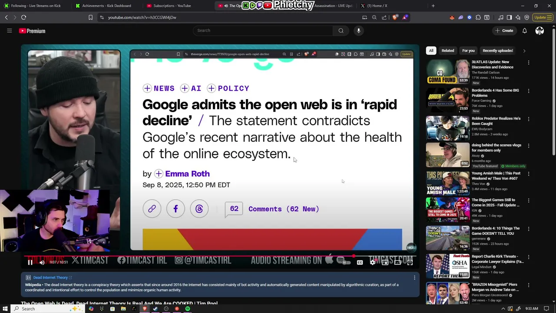Open the zoom-out magnifier in the address bar
The image size is (556, 313).
click(x=374, y=17)
